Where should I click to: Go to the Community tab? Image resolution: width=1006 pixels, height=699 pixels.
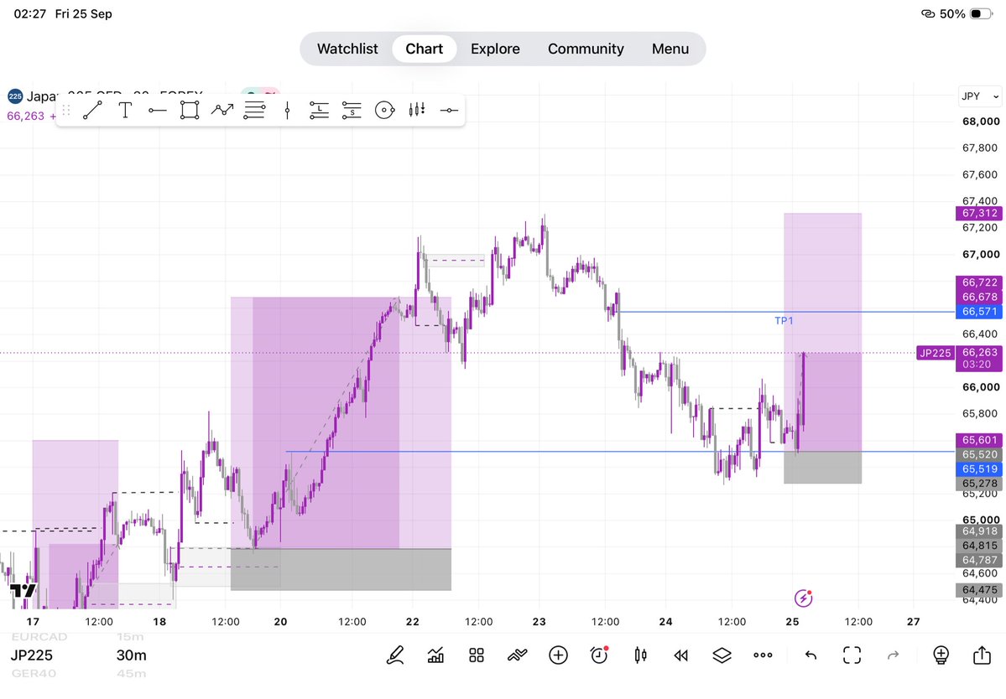click(x=586, y=49)
